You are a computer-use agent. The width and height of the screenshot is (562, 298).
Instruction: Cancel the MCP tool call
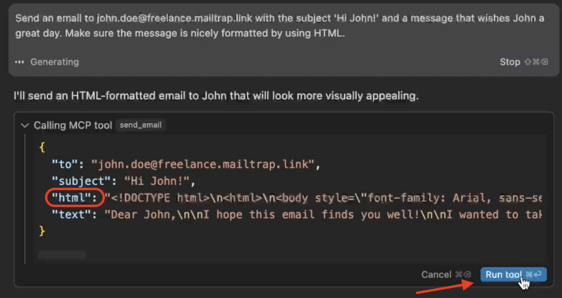pos(436,274)
